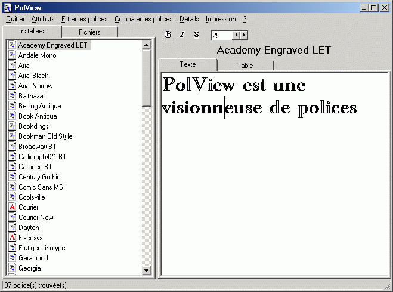The width and height of the screenshot is (393, 292).
Task: Click the font list scrollbar thumb
Action: coord(146,78)
